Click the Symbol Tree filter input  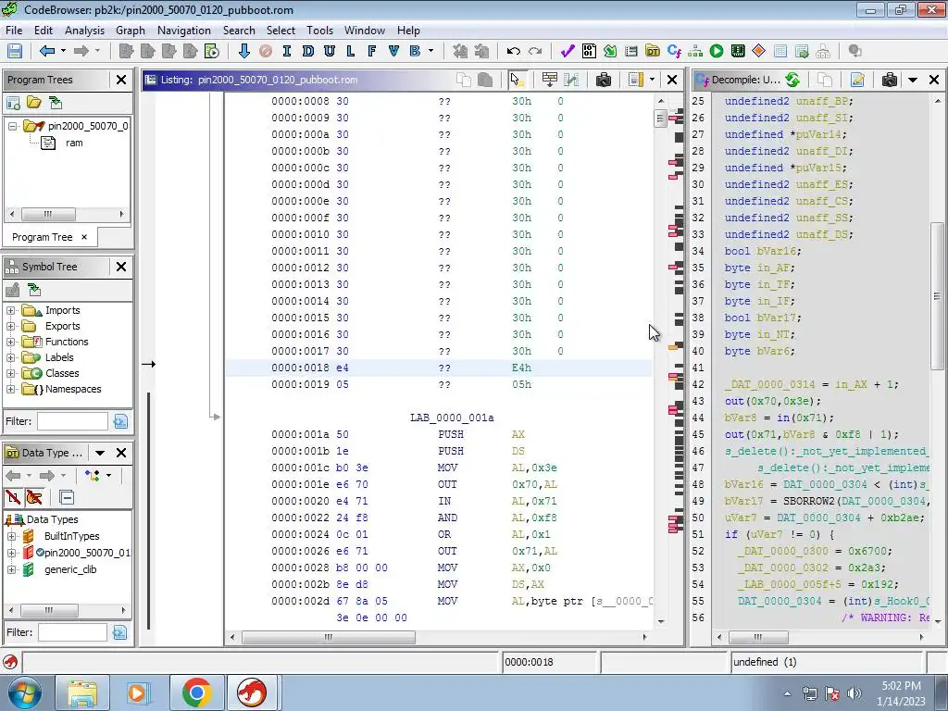coord(72,421)
